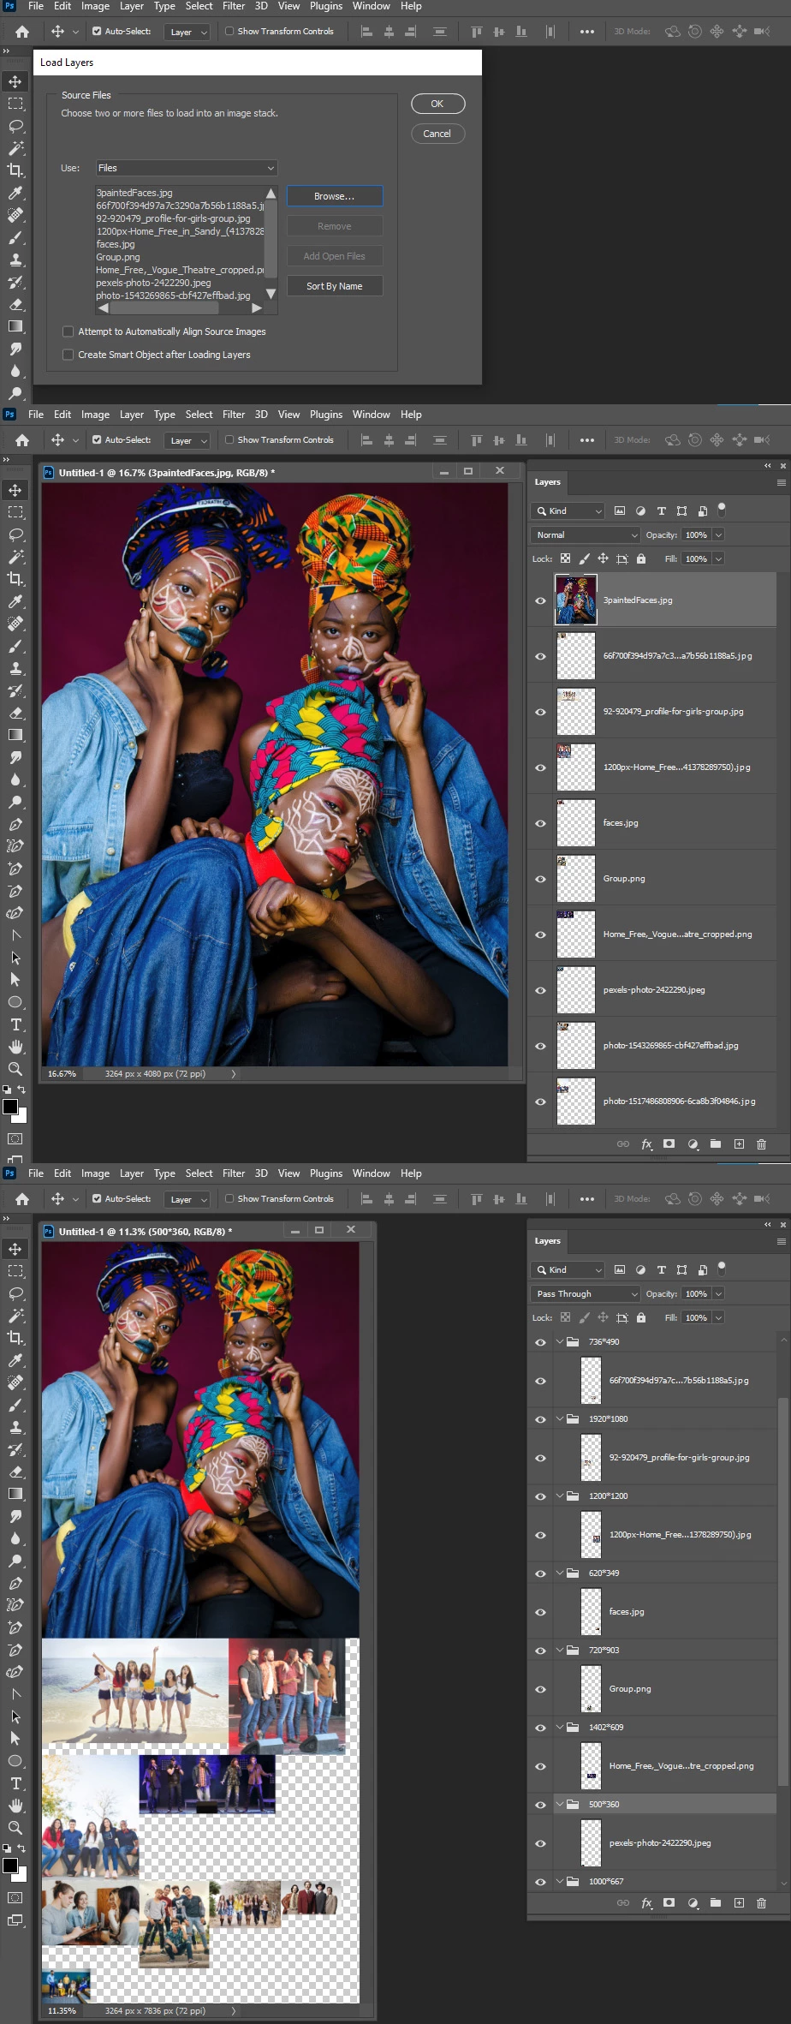Select the Magic Wand tool beside the 11.3% document
Screen dimensions: 791x2024
(15, 1316)
